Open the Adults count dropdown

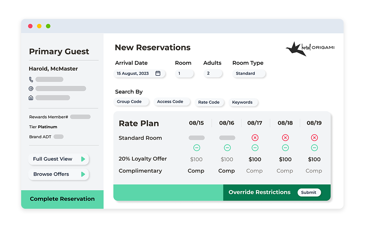(213, 73)
